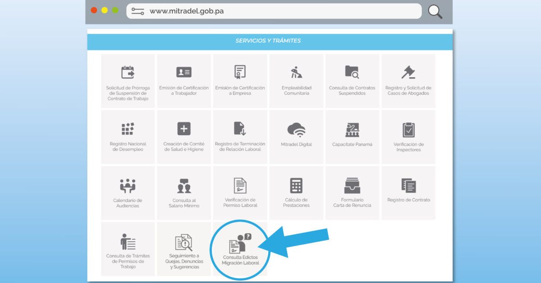This screenshot has height=283, width=541.
Task: Open the Capacitate Panamá service
Action: pyautogui.click(x=352, y=135)
